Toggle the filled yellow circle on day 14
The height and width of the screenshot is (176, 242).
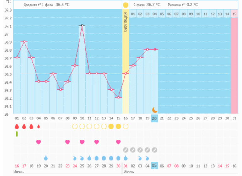pos(111,126)
